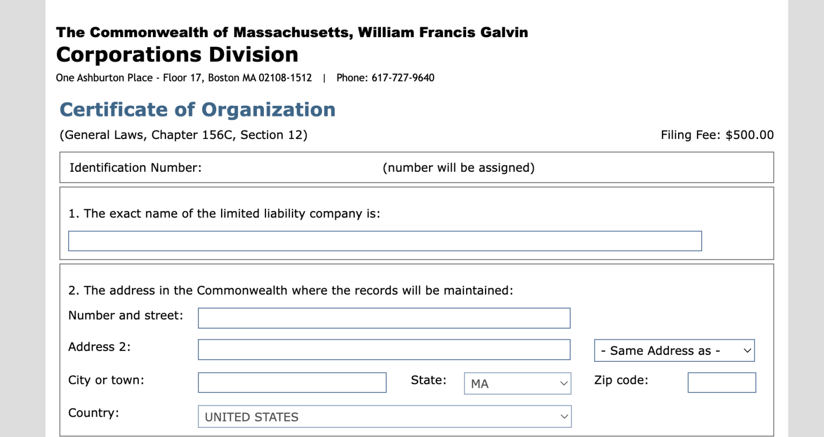Click the records address section heading

pyautogui.click(x=291, y=290)
